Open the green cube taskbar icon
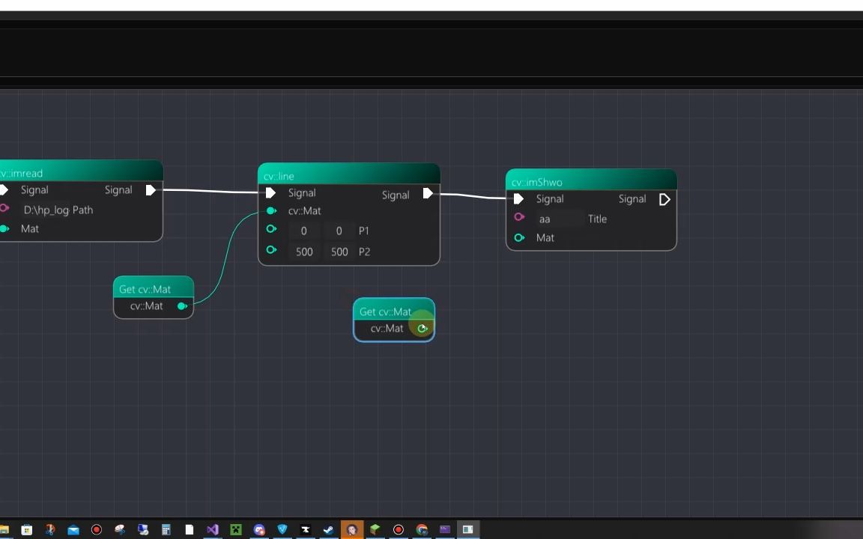Viewport: 863px width, 539px height. 375,530
